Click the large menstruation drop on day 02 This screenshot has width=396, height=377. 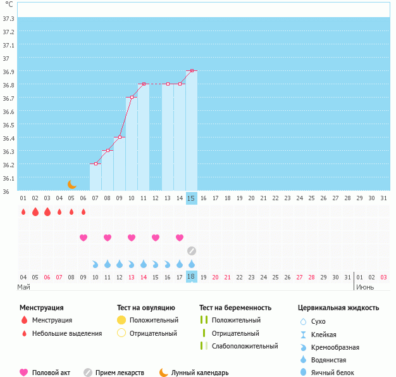pos(35,212)
